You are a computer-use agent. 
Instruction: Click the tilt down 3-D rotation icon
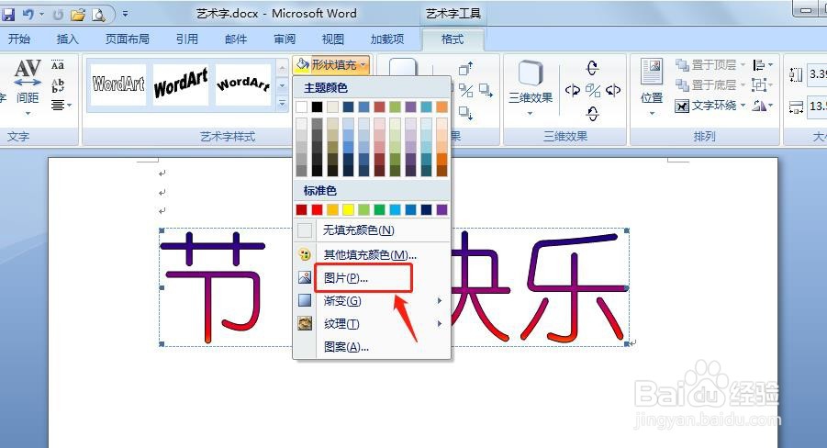coord(592,113)
